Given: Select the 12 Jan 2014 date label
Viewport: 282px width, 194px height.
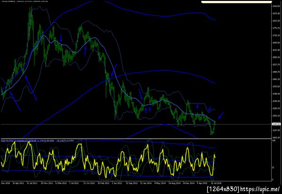Looking at the screenshot, I should [x=146, y=183].
